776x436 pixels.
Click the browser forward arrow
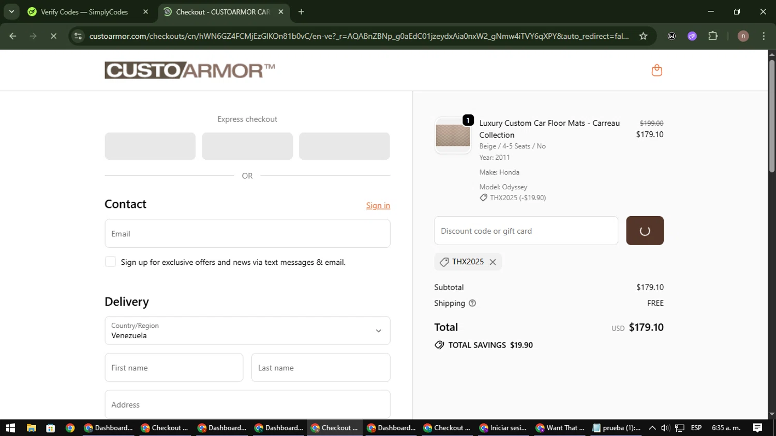pyautogui.click(x=33, y=36)
